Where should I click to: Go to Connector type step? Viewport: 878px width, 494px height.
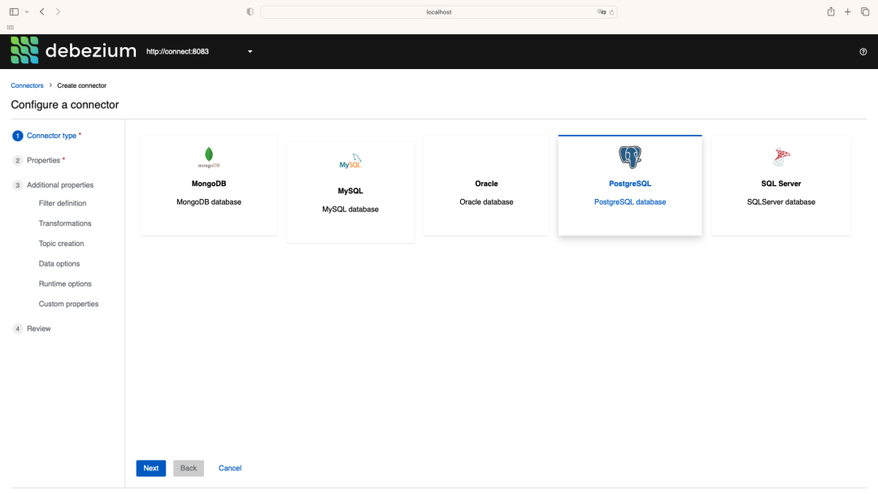tap(51, 136)
